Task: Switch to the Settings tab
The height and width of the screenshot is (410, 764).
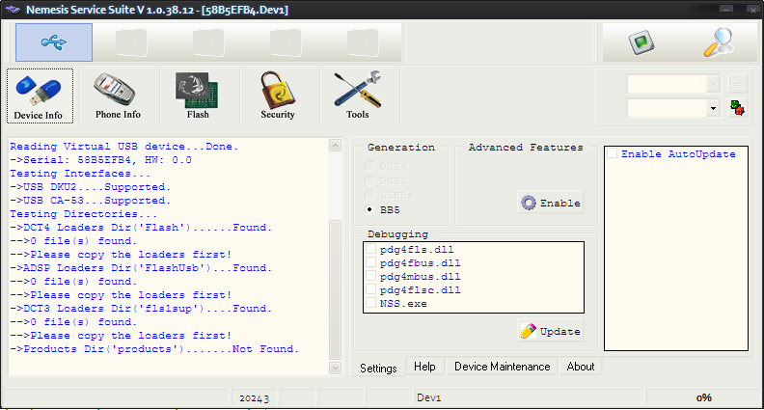Action: (x=378, y=369)
